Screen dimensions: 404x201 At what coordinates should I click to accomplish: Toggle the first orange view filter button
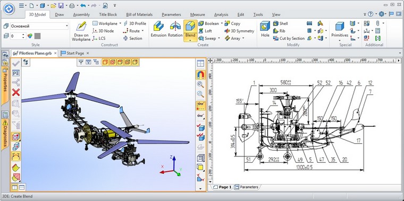105,62
